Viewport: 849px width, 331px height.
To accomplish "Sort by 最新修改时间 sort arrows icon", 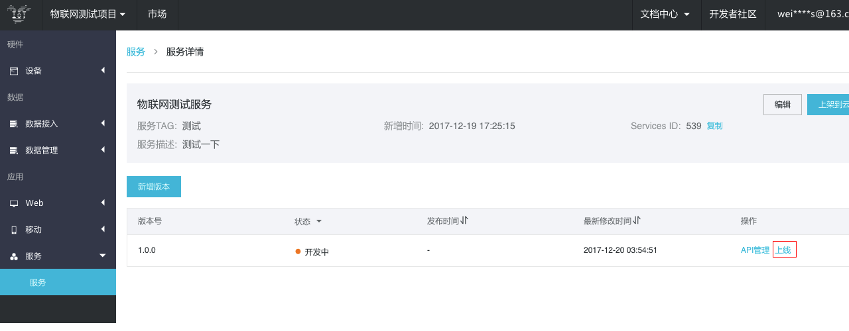I will pyautogui.click(x=637, y=220).
